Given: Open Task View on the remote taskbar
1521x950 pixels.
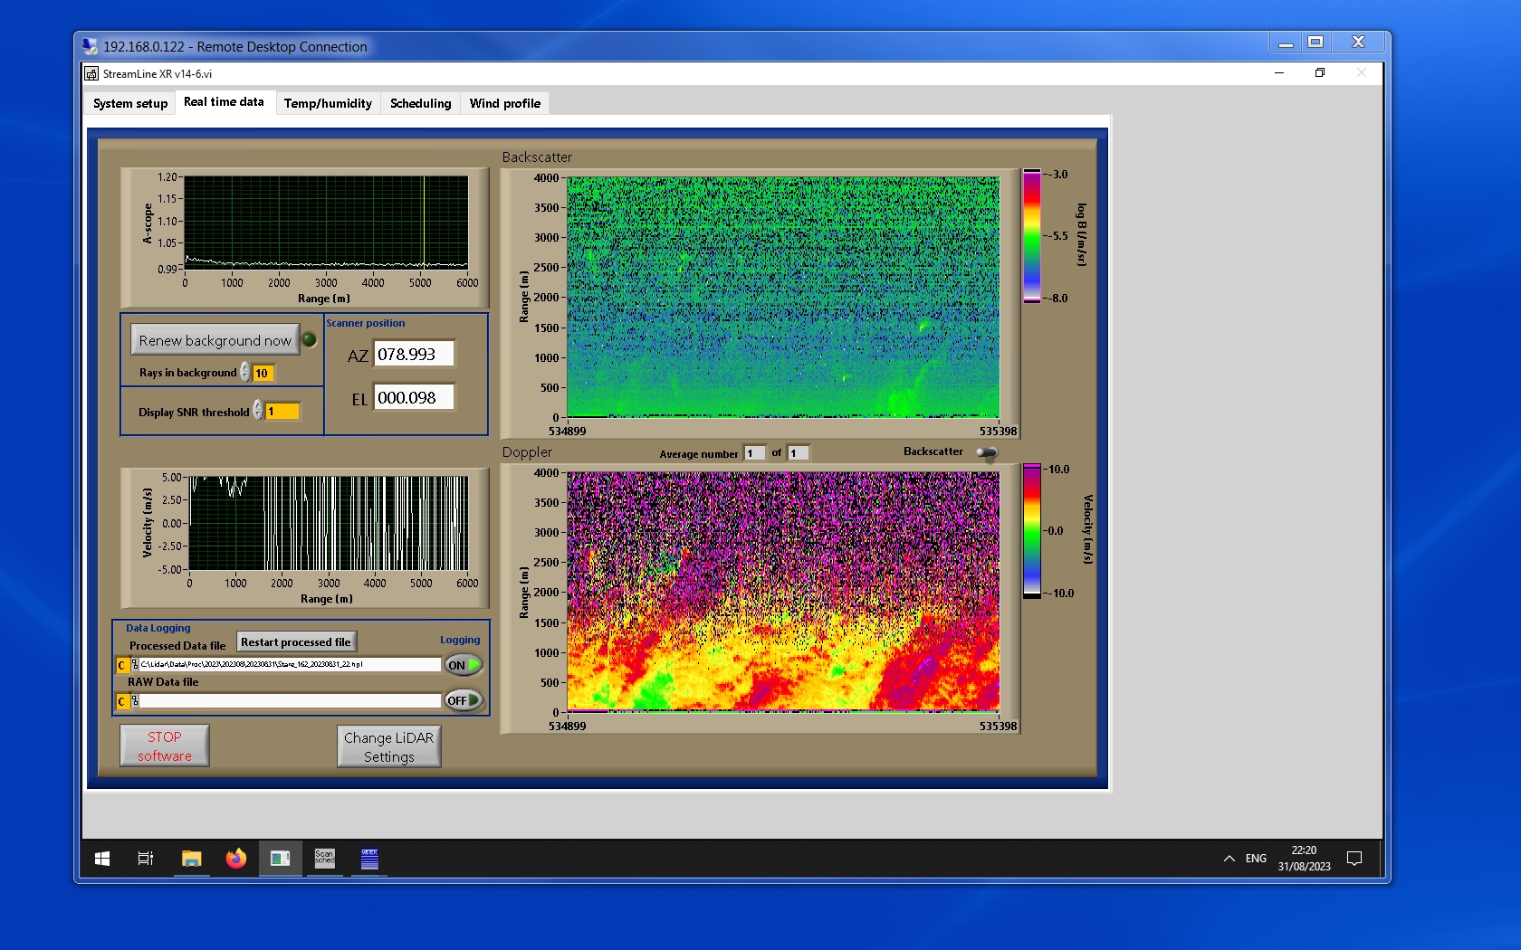Looking at the screenshot, I should point(145,859).
